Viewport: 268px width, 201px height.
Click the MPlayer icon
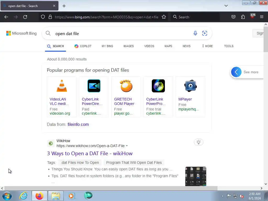coord(191,86)
